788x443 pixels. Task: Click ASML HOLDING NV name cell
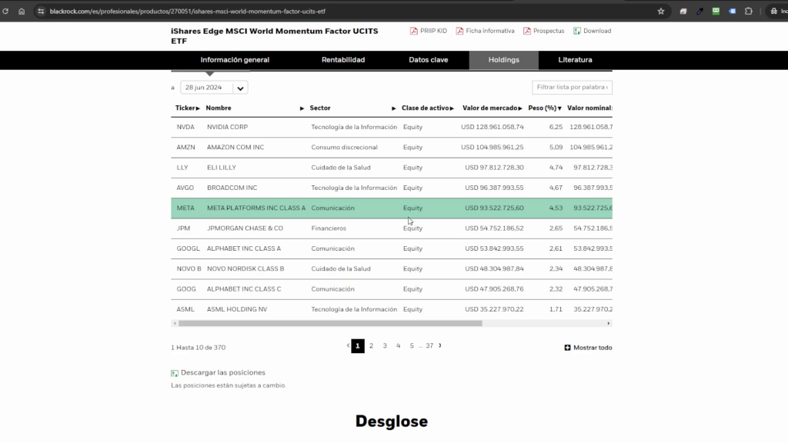[x=237, y=309]
